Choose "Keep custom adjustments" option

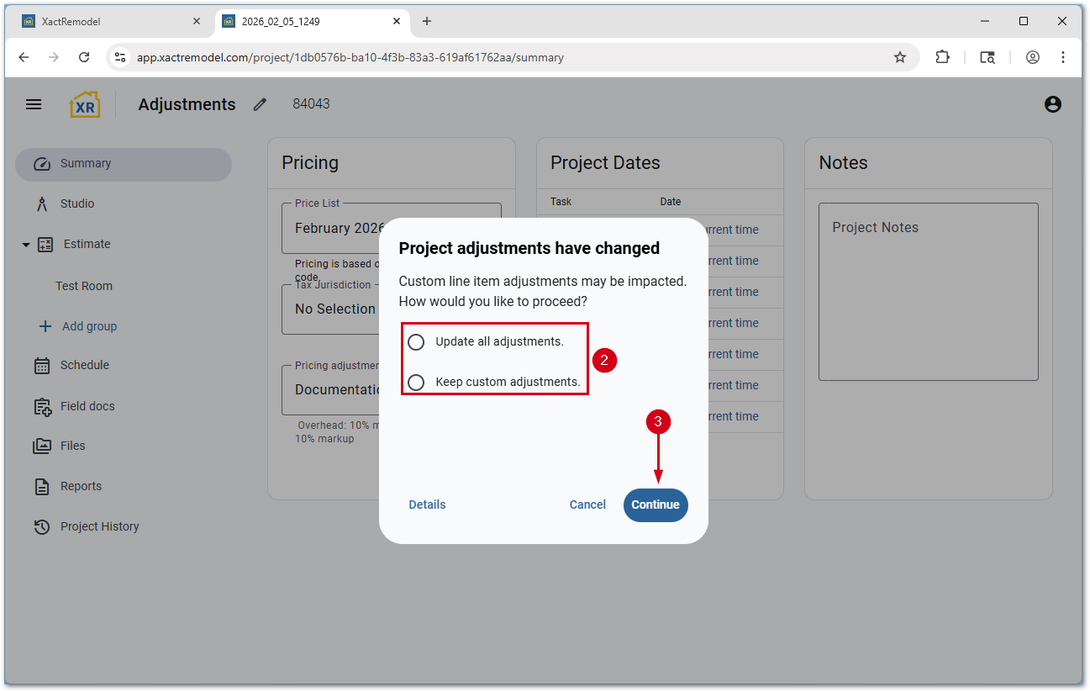tap(416, 383)
